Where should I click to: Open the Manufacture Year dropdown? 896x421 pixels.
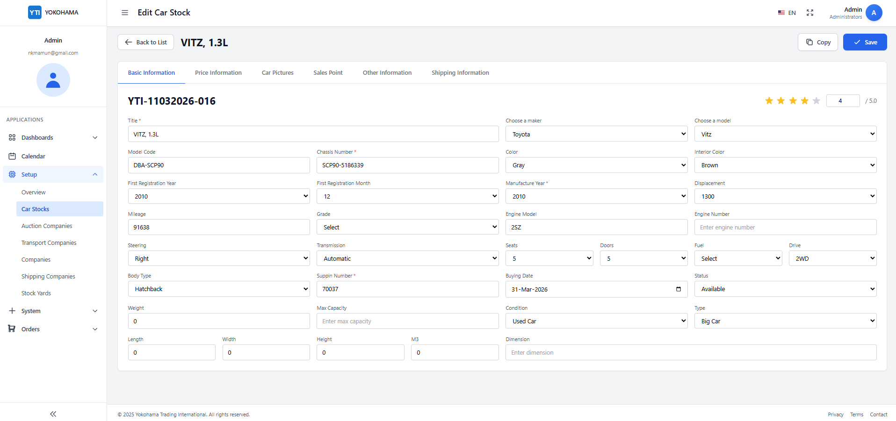[x=596, y=196]
